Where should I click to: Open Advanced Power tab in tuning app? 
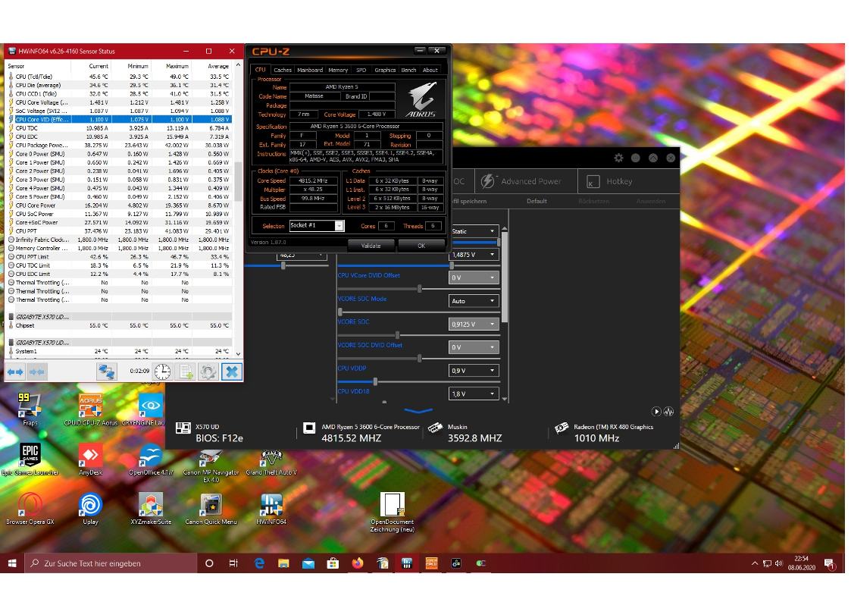(x=527, y=181)
